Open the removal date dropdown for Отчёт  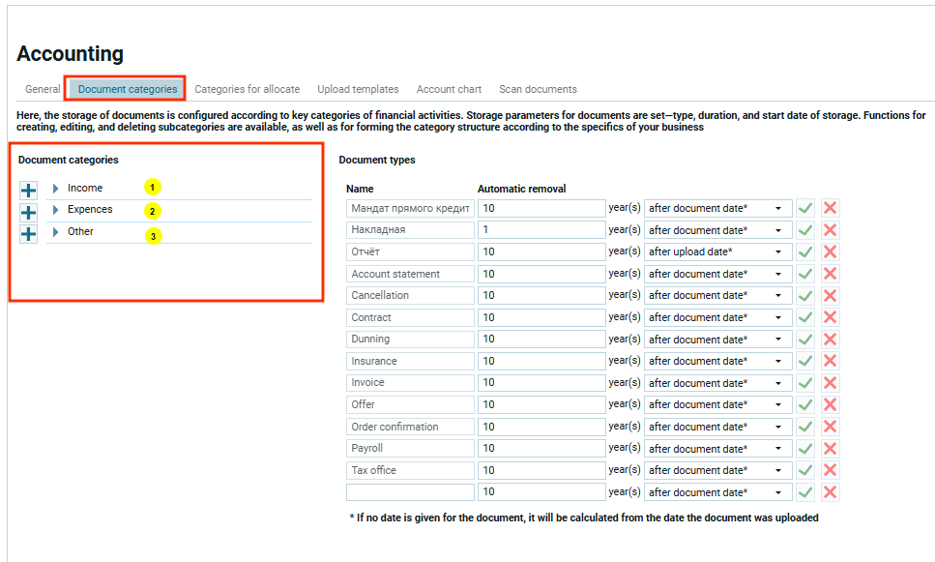click(x=716, y=252)
